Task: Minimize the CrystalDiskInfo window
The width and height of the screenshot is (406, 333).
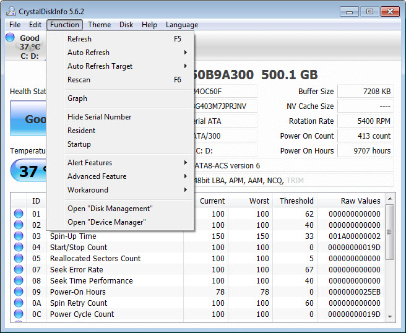Action: 349,11
